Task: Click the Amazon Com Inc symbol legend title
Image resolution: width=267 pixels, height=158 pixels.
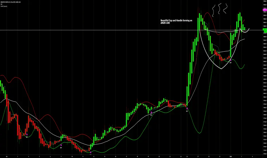Action: pos(11,2)
